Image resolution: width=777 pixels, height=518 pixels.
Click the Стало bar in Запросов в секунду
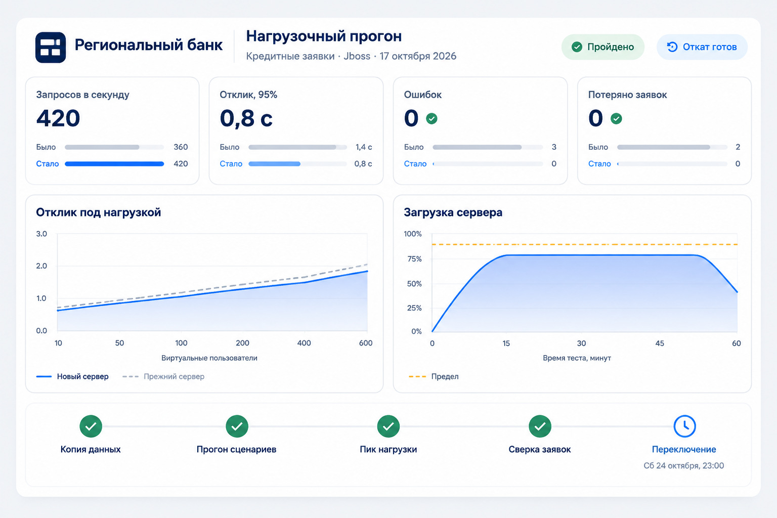(x=114, y=164)
